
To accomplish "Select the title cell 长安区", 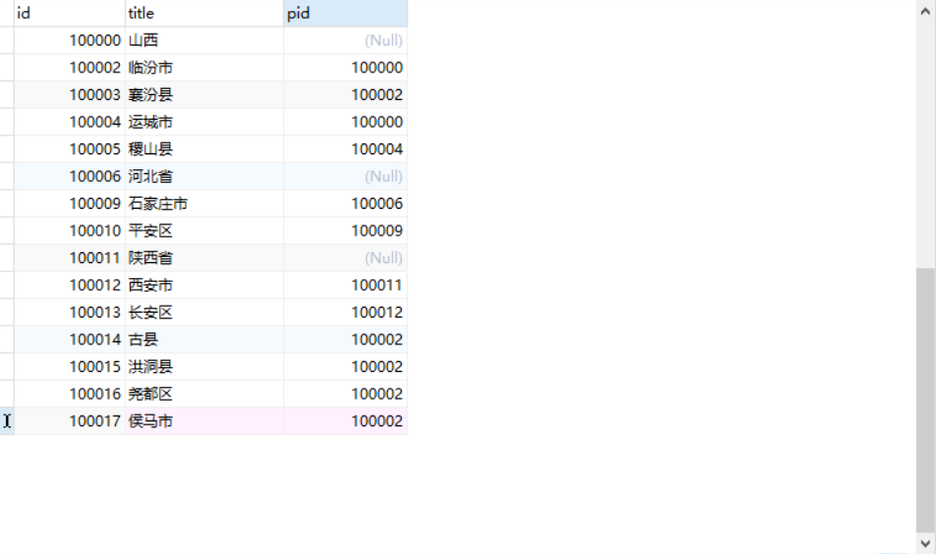I will tap(204, 313).
